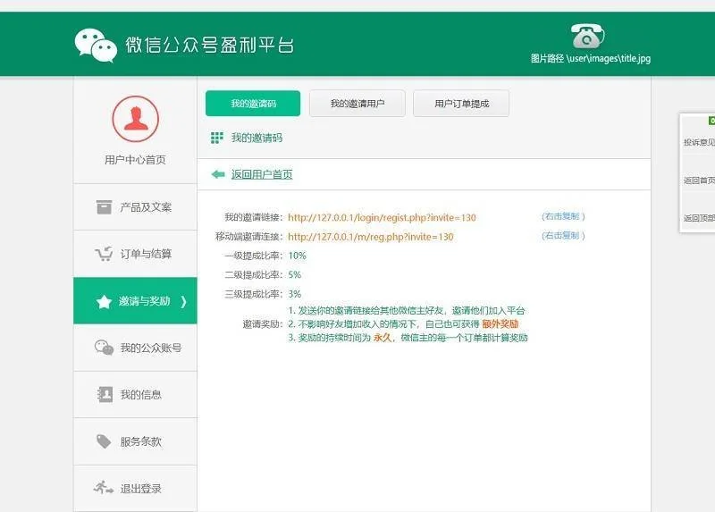
Task: Click the WeChat logo in header
Action: (x=96, y=45)
